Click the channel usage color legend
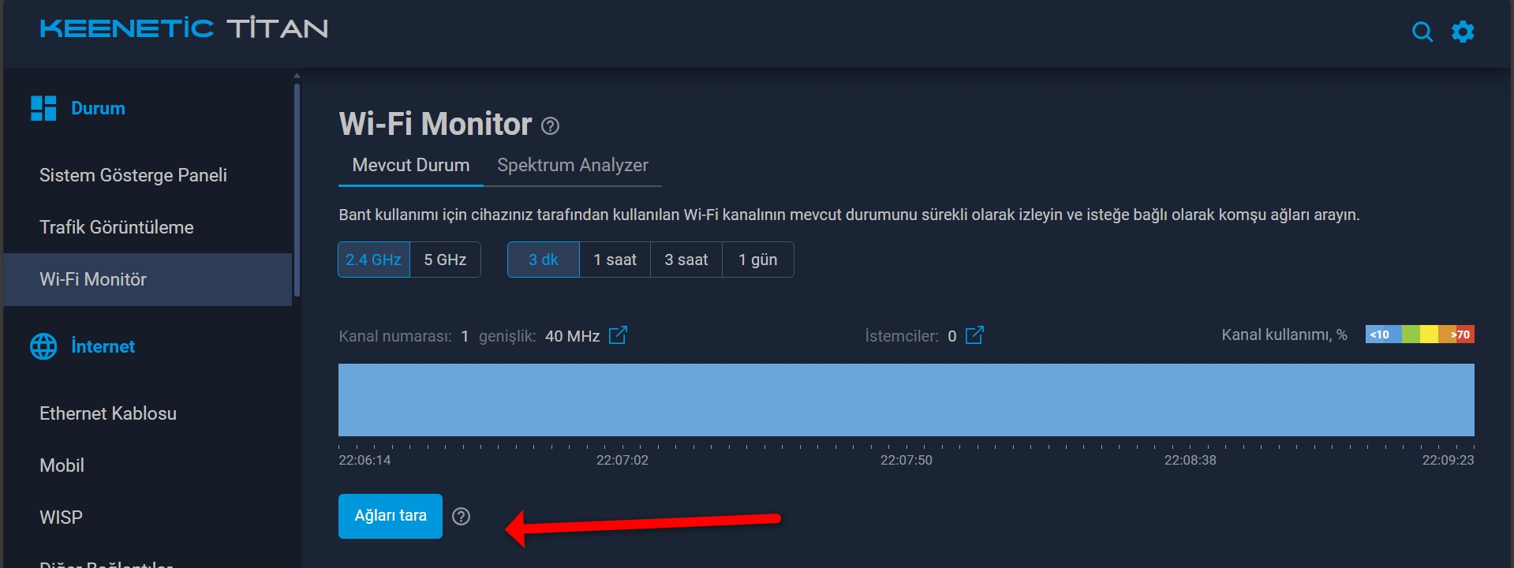 1419,334
